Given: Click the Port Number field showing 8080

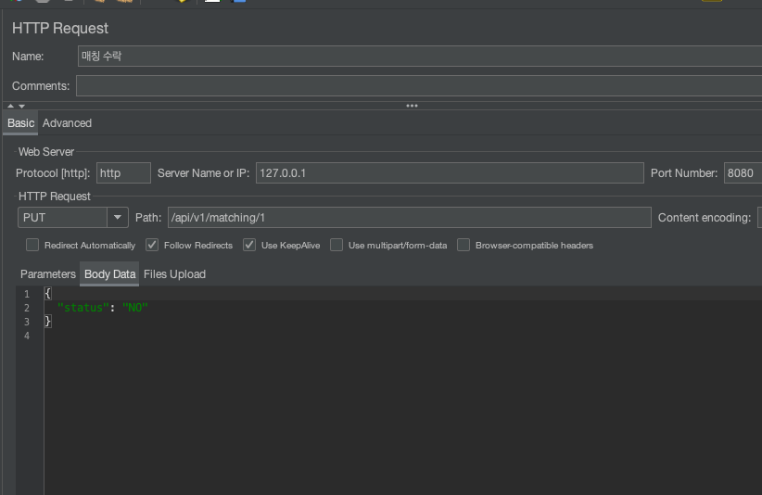Looking at the screenshot, I should [743, 173].
